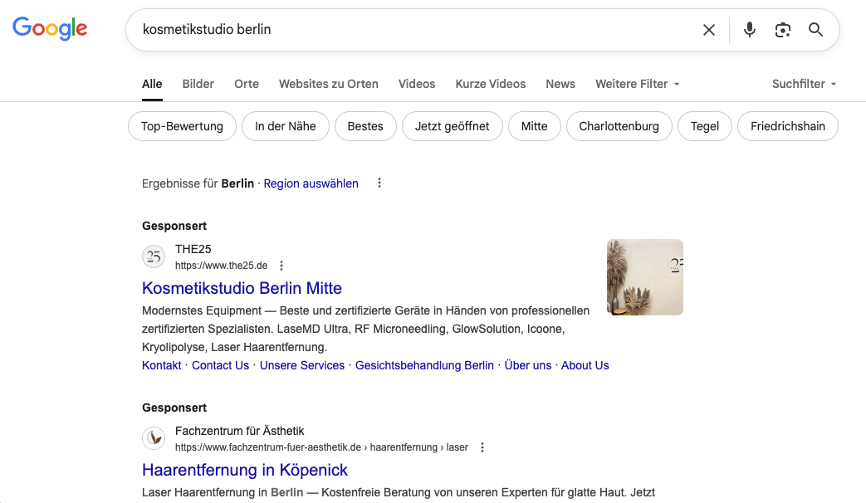Apply the Mitte filter chip
This screenshot has width=866, height=503.
point(535,126)
